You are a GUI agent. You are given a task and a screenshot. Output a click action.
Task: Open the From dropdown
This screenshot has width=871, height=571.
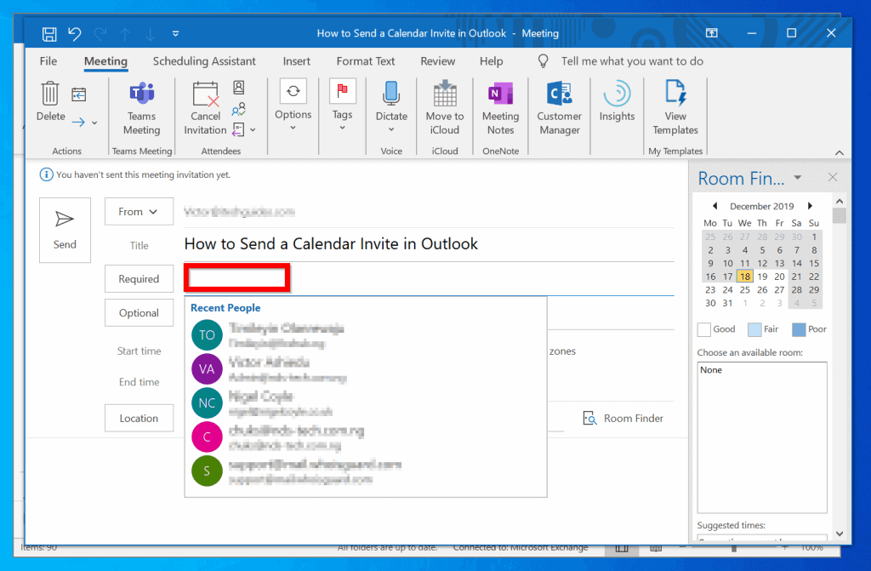[139, 212]
